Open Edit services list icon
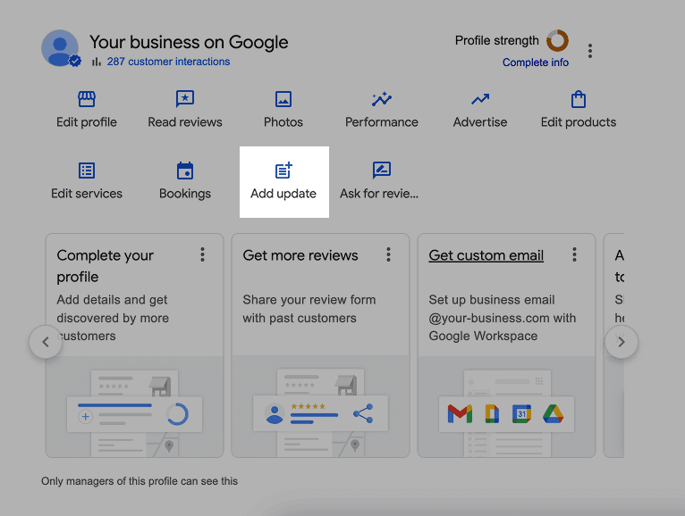The width and height of the screenshot is (685, 516). coord(87,171)
